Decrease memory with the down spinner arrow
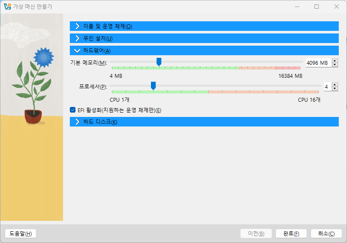Screen dimensions: 347x243 [x=335, y=65]
